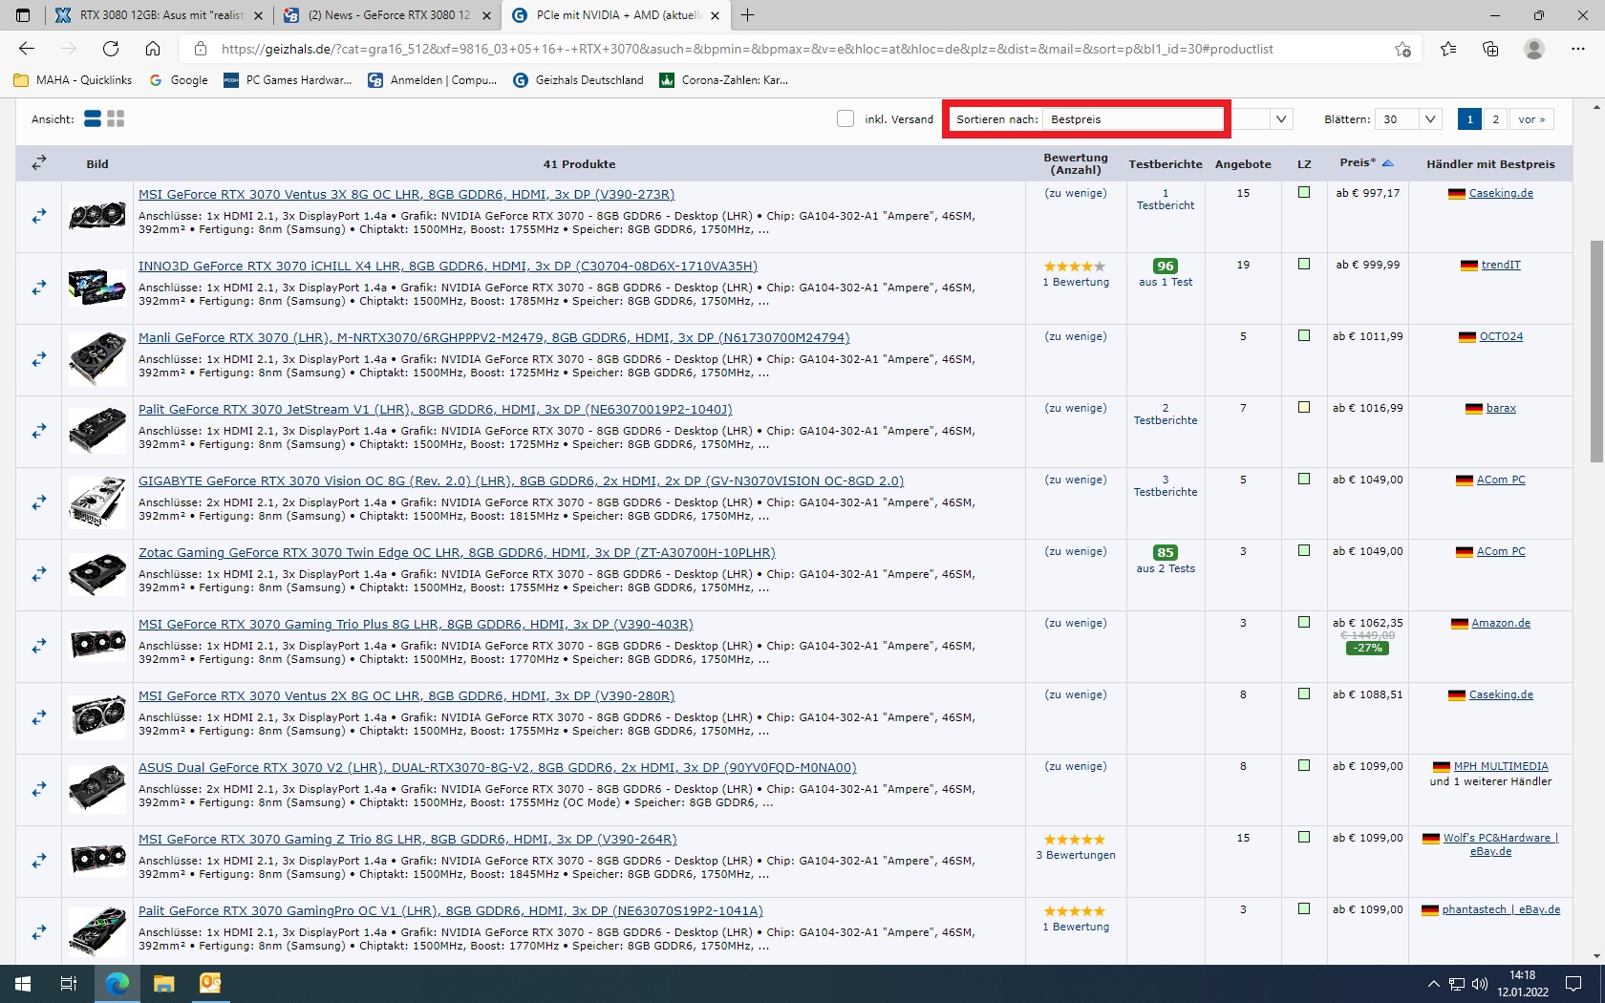Open Zotac Twin Edge OC product thumbnail
The width and height of the screenshot is (1605, 1003).
point(97,574)
